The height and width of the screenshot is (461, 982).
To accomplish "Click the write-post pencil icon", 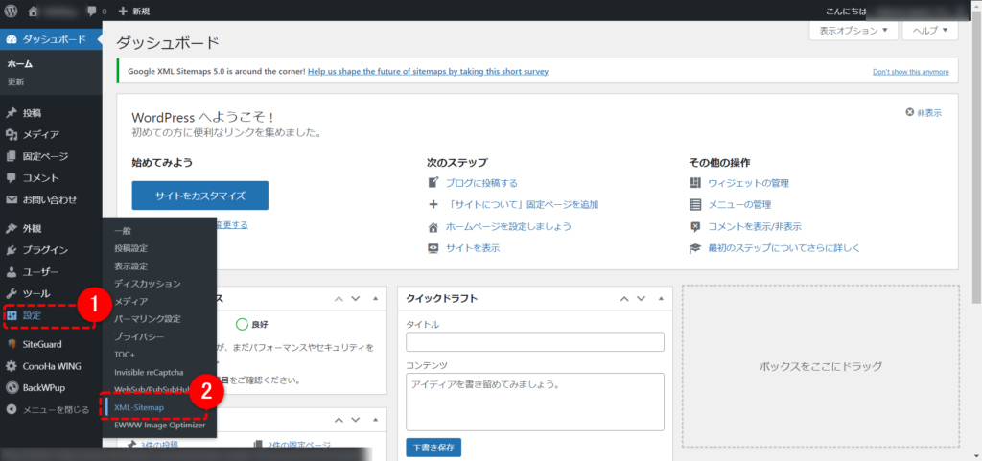I will click(x=433, y=183).
